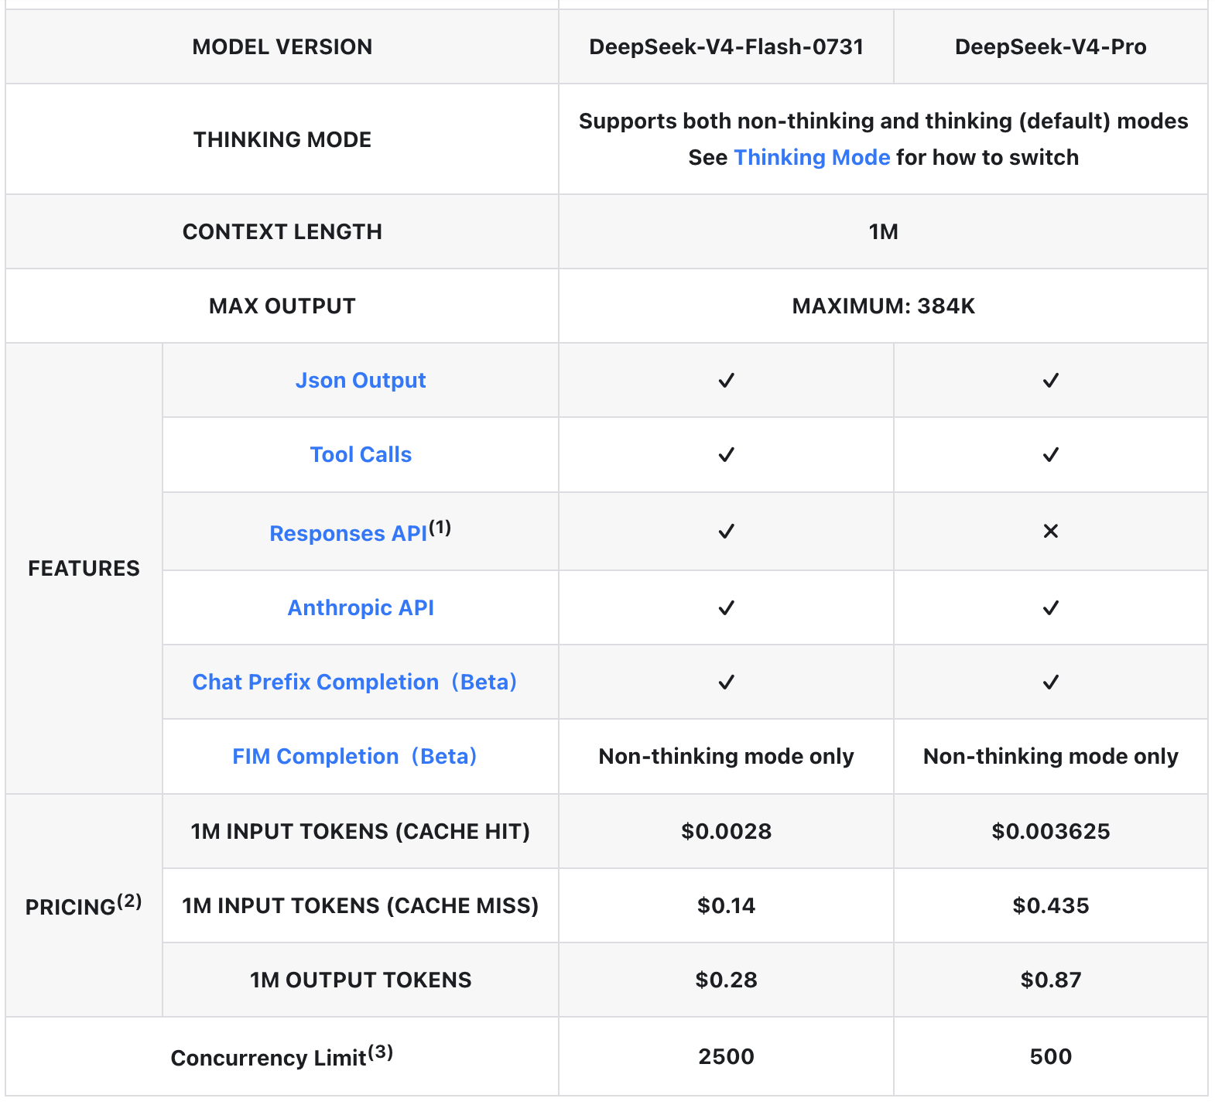Click Json Output checkmark for DeepSeek-V4-Pro
1215x1105 pixels.
tap(1050, 381)
